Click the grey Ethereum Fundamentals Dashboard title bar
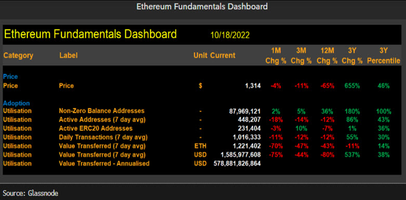 click(202, 7)
